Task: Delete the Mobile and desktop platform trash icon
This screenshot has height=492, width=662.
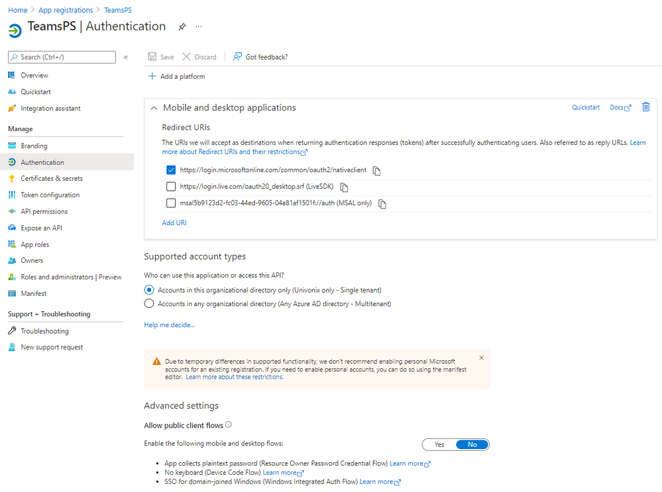Action: 646,107
